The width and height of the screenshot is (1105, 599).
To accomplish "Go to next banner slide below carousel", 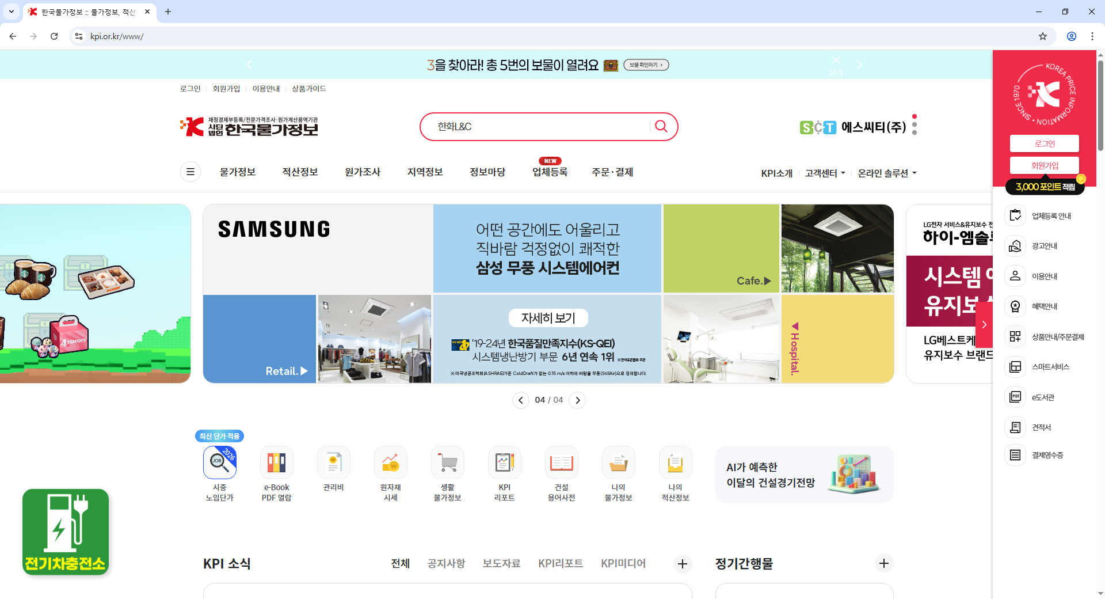I will (x=577, y=400).
